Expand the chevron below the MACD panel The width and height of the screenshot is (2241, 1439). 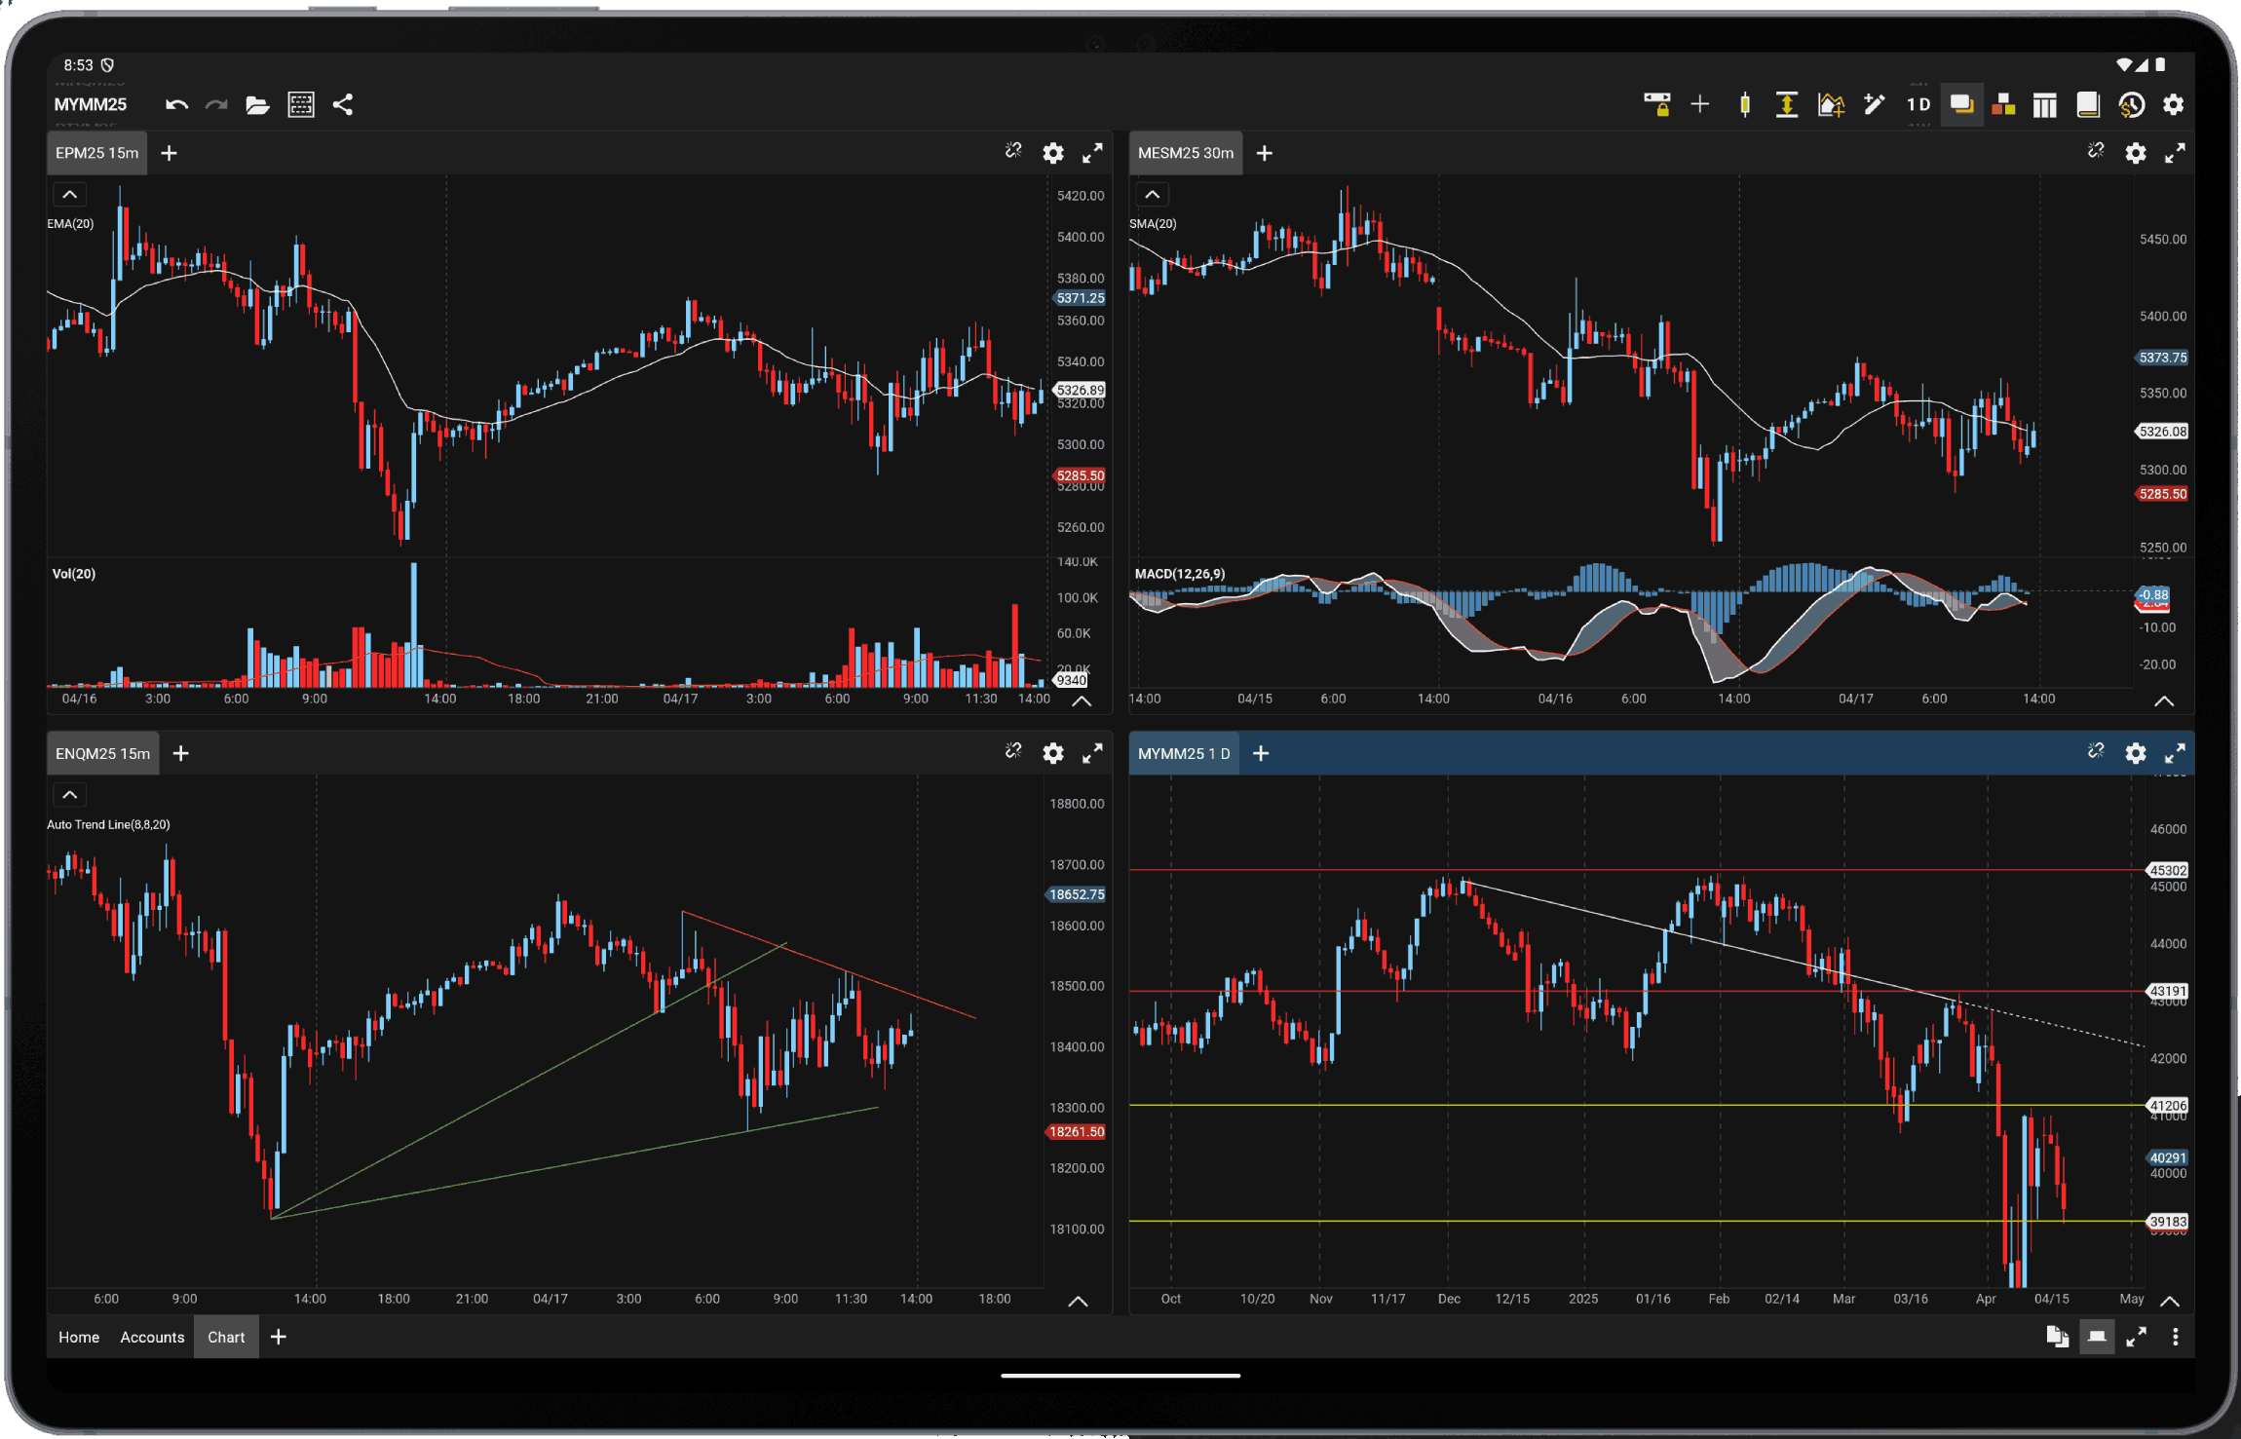coord(2165,701)
